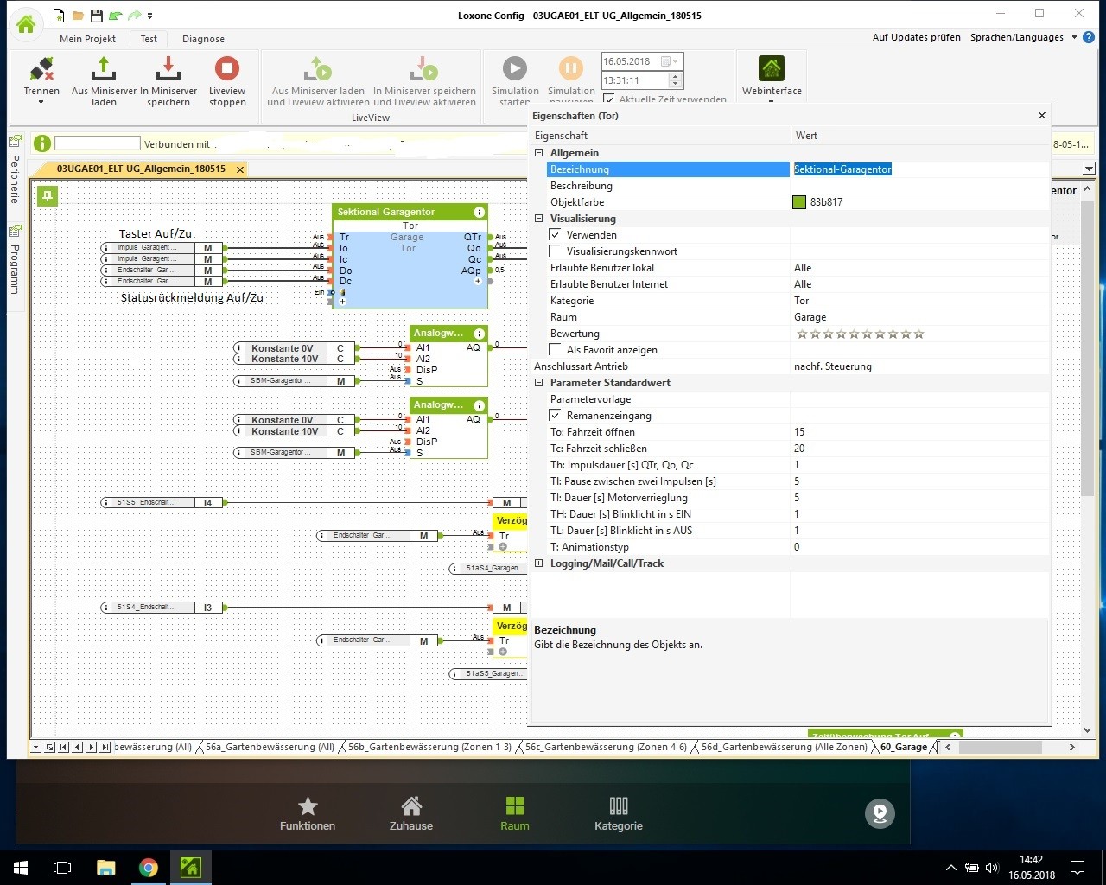Image resolution: width=1106 pixels, height=885 pixels.
Task: Open Kategorie in the web interface window
Action: pos(619,813)
